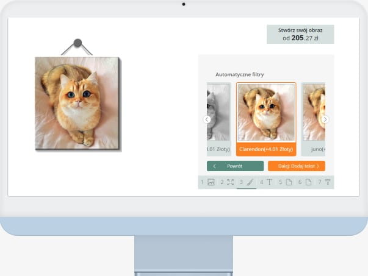Click the Powrót back button
This screenshot has height=276, width=368.
click(x=235, y=166)
